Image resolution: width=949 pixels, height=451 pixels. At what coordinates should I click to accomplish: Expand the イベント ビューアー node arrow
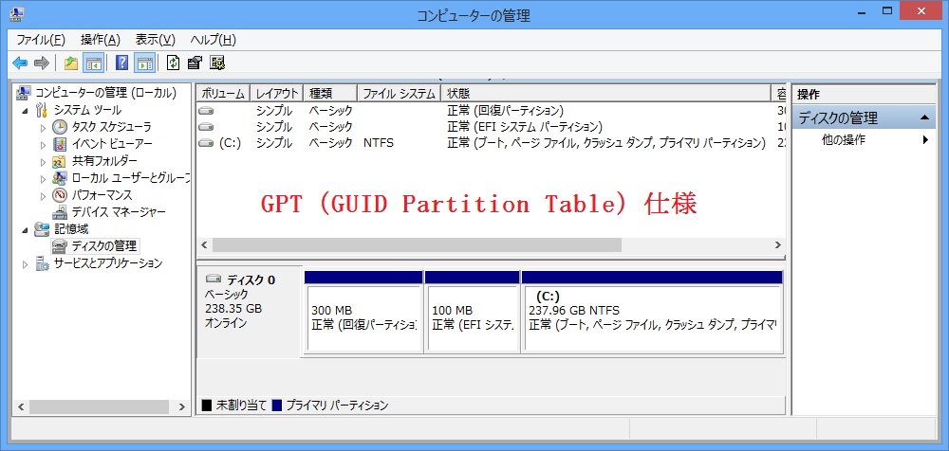[x=43, y=144]
